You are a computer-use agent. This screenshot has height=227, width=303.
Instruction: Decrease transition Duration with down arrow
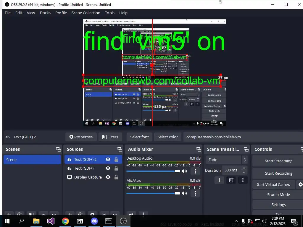click(x=244, y=172)
